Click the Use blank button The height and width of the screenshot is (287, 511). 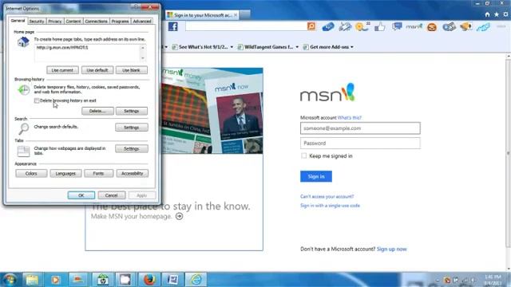(131, 70)
